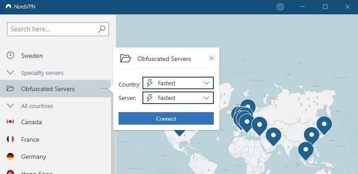Click the map pin over Italy
Screen dimensions: 358x174
[247, 123]
